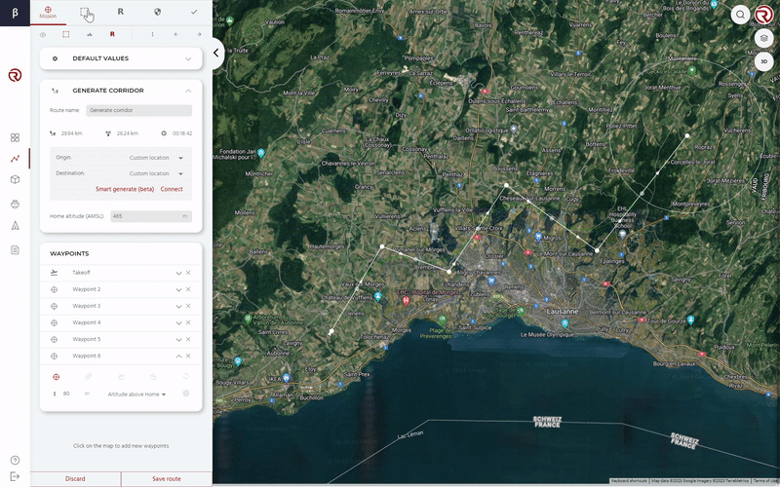Collapse the Generate Corridor section
The height and width of the screenshot is (487, 780).
(188, 91)
